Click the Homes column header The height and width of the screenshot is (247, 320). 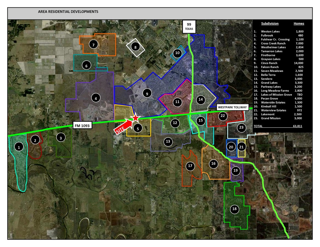tap(299, 24)
